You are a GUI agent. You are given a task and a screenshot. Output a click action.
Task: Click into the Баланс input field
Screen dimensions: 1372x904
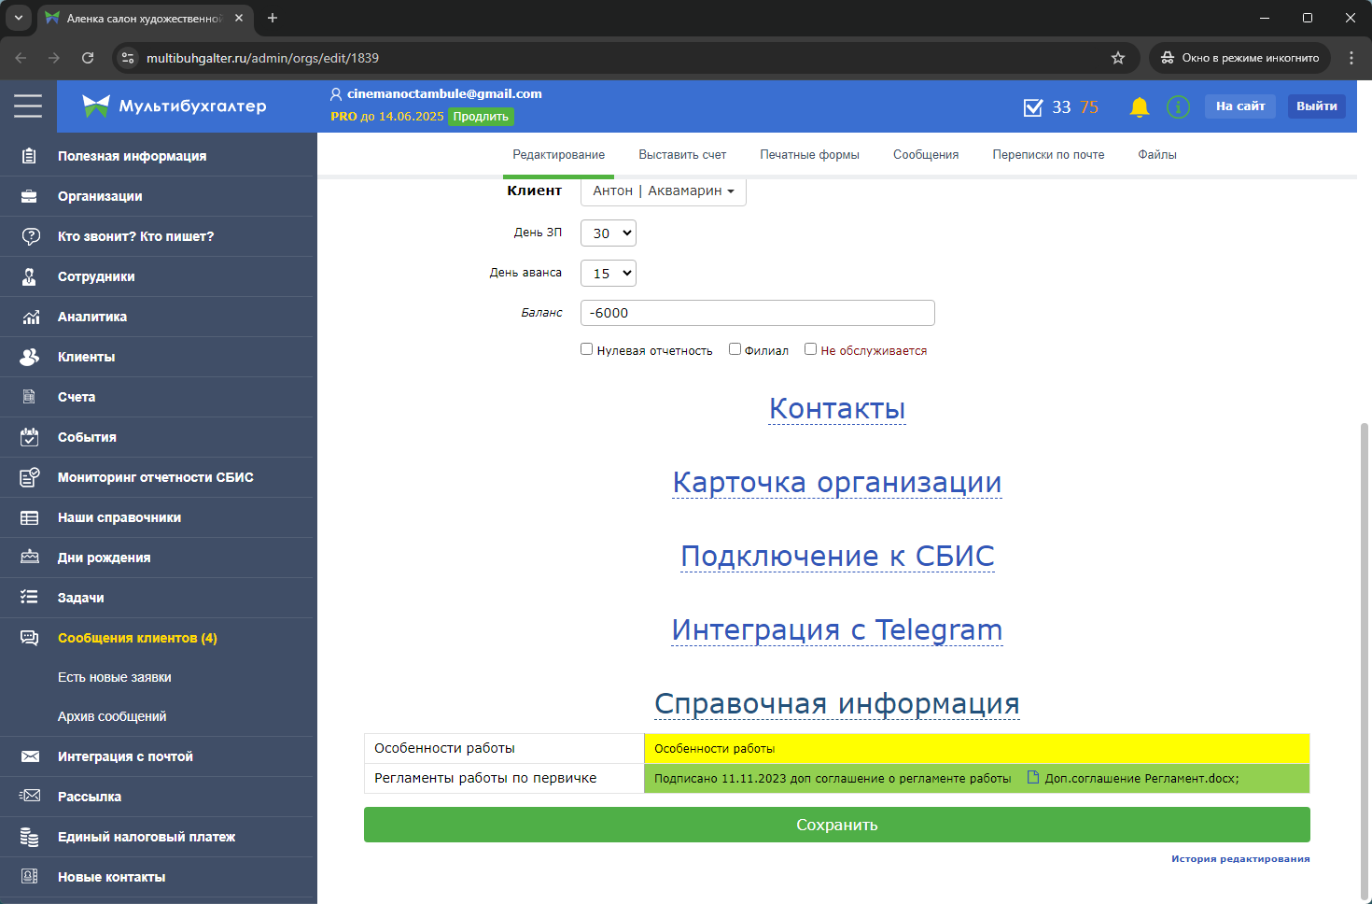(x=757, y=313)
